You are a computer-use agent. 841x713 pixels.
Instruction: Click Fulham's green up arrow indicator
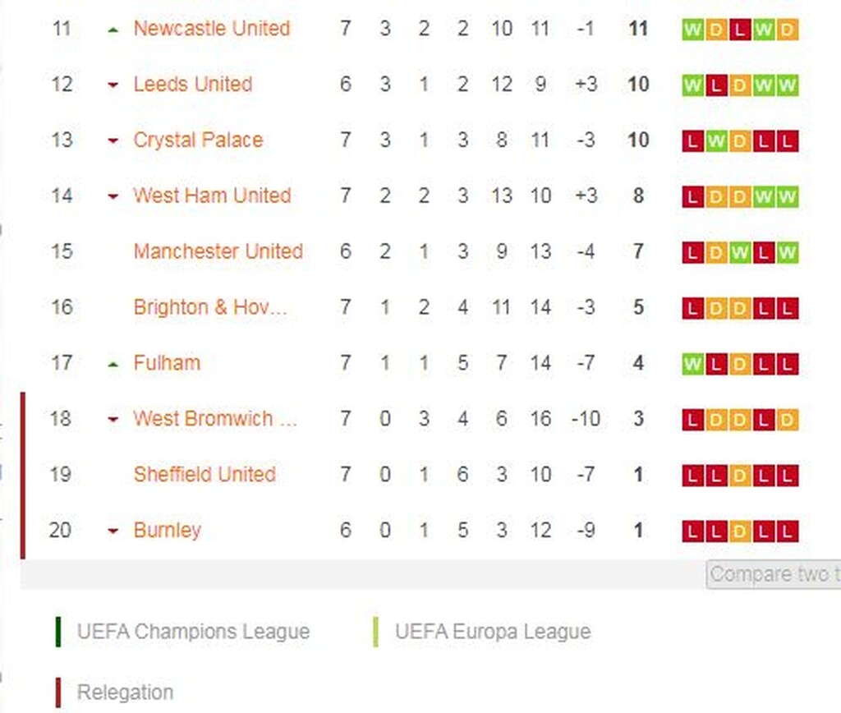(113, 363)
